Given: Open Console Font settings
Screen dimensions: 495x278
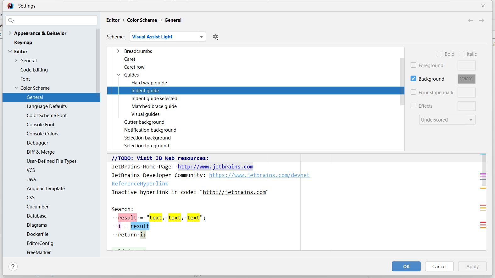Looking at the screenshot, I should pos(41,125).
